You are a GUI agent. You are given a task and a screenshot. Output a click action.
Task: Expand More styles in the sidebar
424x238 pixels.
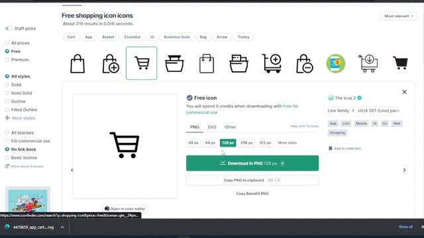[x=21, y=118]
